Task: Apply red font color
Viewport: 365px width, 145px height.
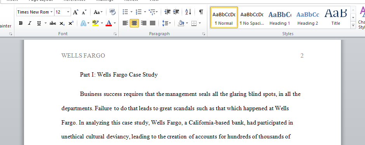Action: pyautogui.click(x=109, y=23)
